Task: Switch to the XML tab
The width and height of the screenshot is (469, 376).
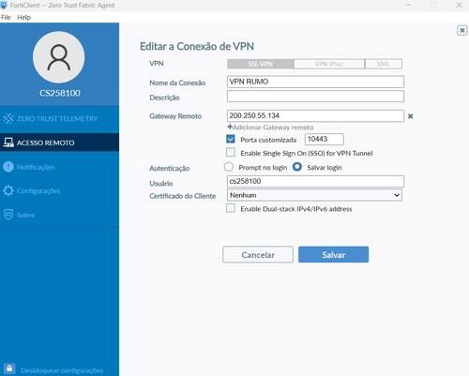Action: click(x=384, y=64)
